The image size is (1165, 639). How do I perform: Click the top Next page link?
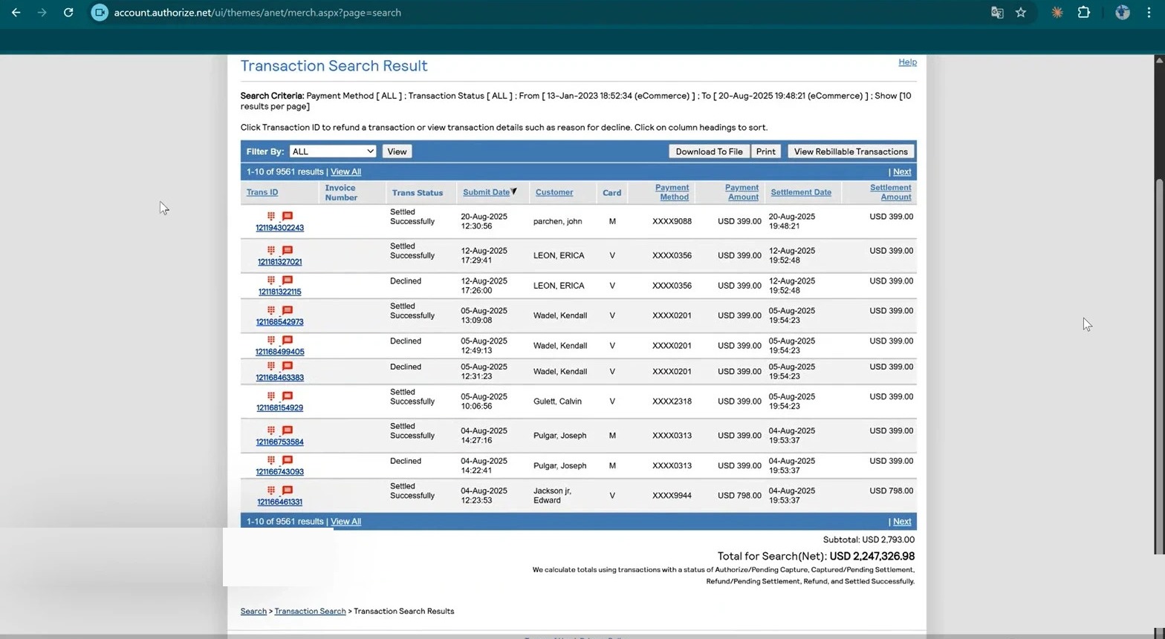pyautogui.click(x=902, y=172)
